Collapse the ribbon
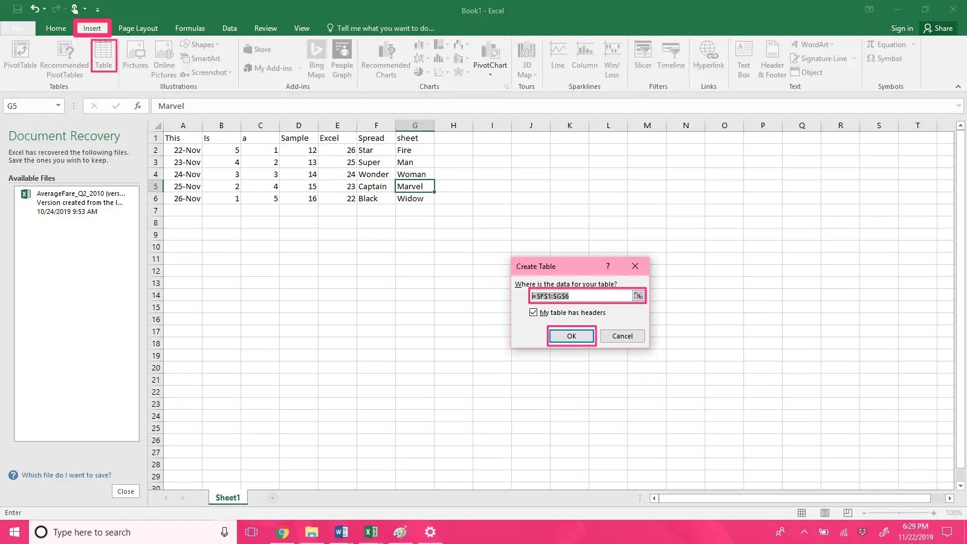 pos(958,86)
